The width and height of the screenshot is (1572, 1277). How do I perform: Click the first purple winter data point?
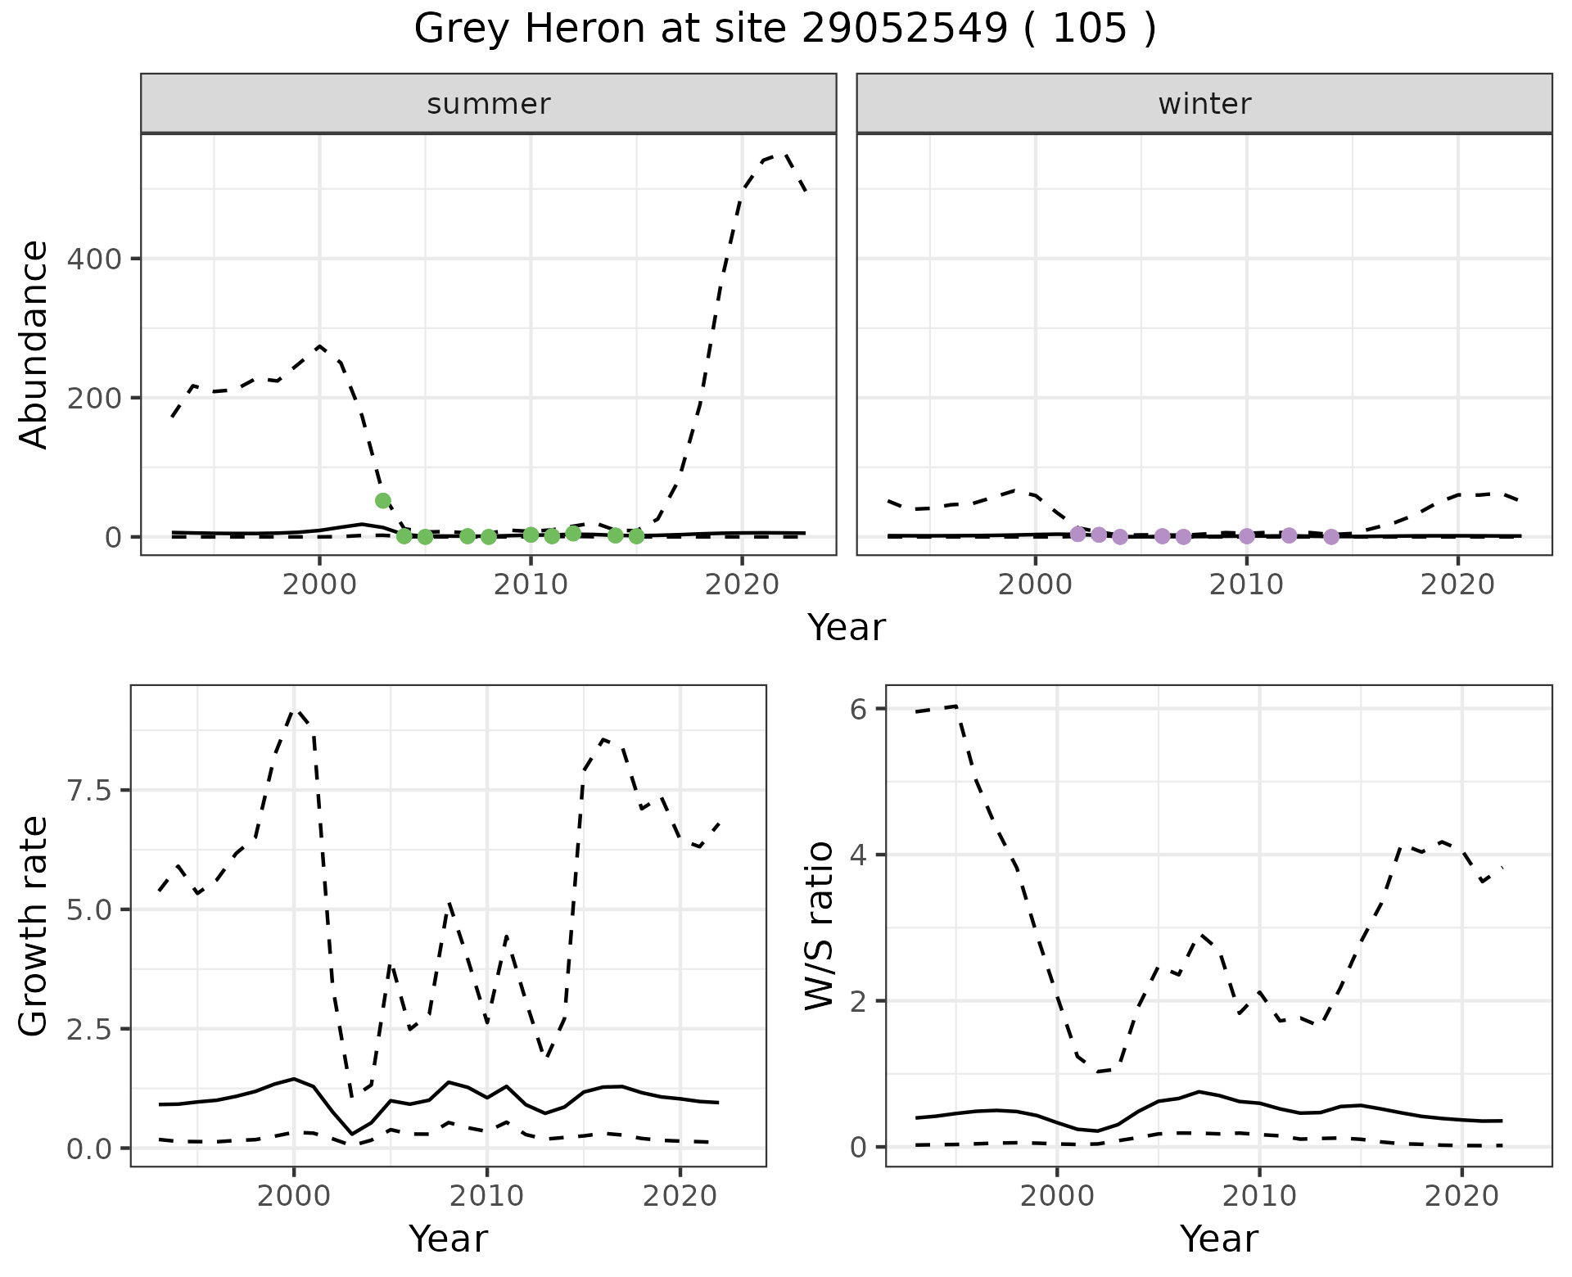click(1077, 534)
